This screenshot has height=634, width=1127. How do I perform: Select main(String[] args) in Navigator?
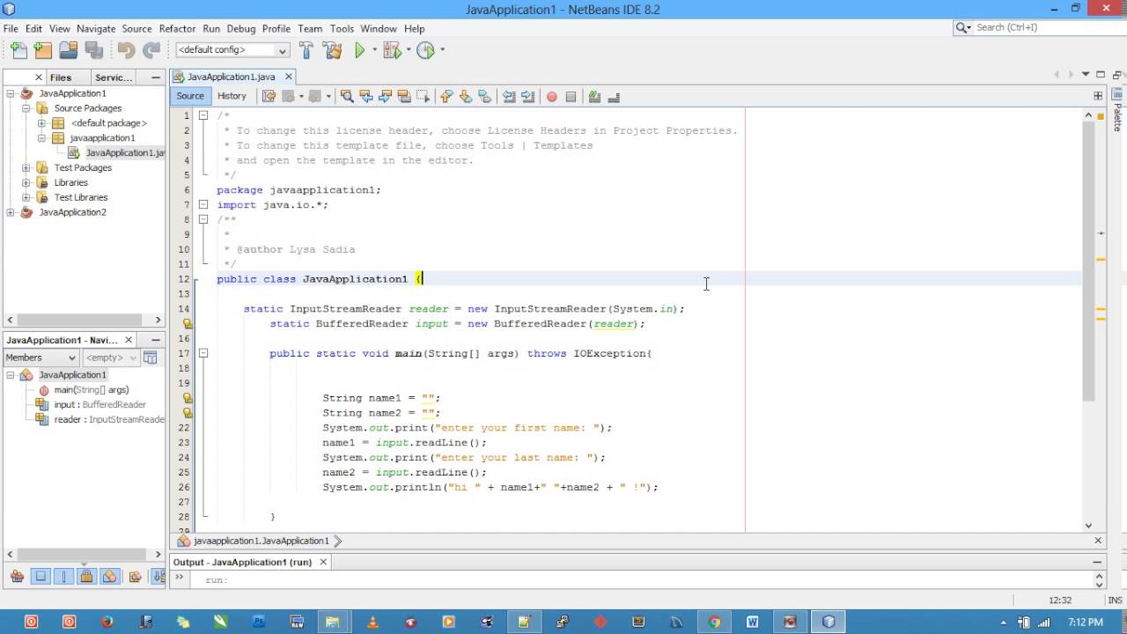tap(91, 390)
